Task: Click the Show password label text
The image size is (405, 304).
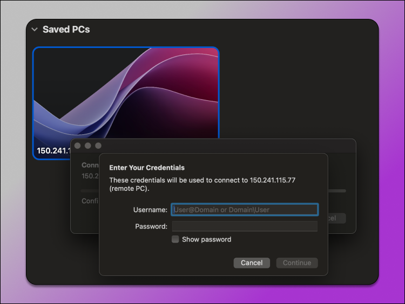Action: [207, 239]
